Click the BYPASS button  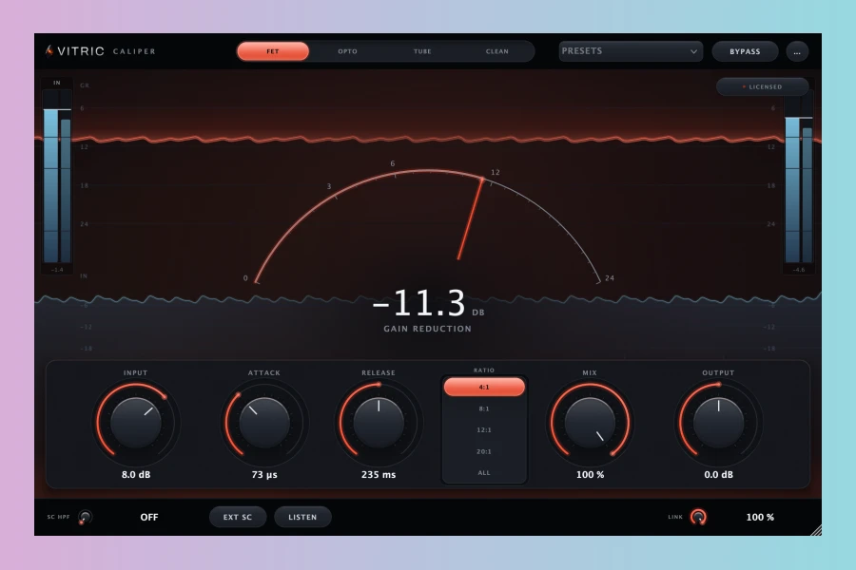745,51
